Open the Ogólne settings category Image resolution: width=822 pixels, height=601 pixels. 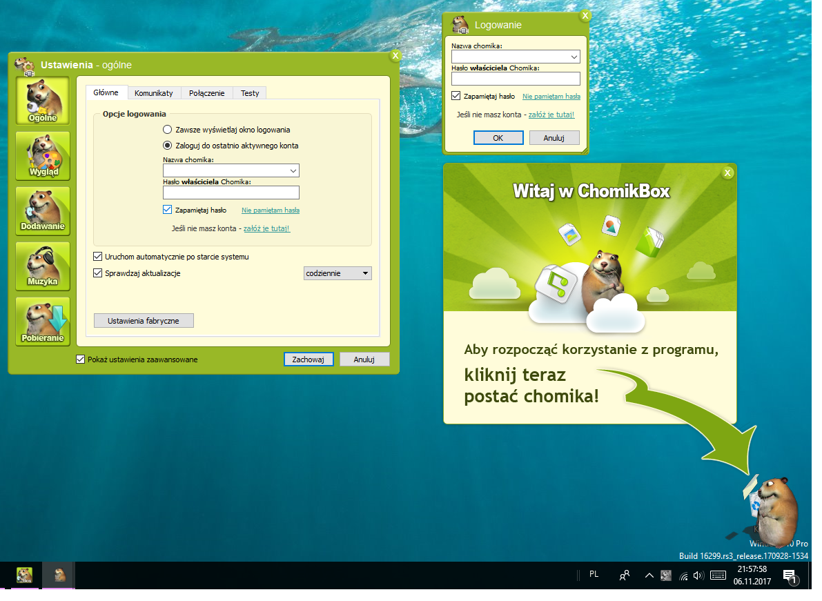42,100
